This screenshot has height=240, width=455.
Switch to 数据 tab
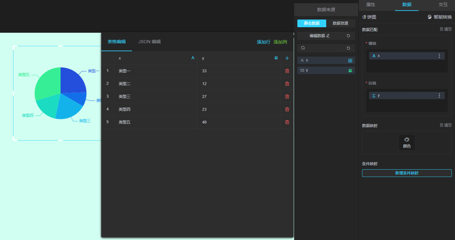point(407,5)
